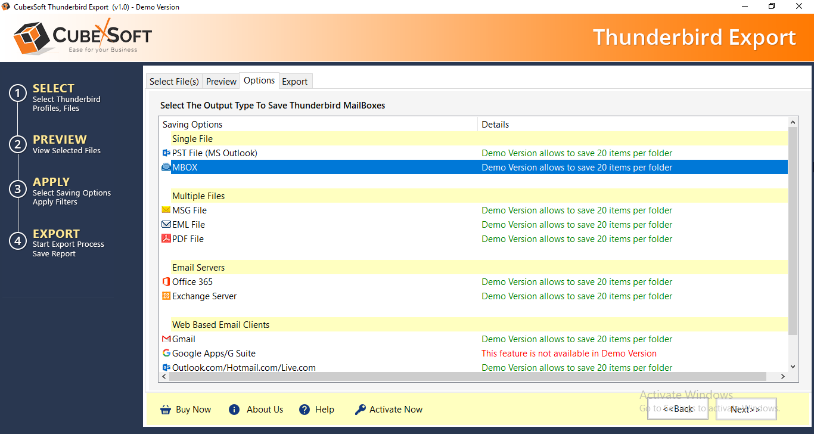
Task: Go to next step with Next button
Action: pyautogui.click(x=746, y=409)
